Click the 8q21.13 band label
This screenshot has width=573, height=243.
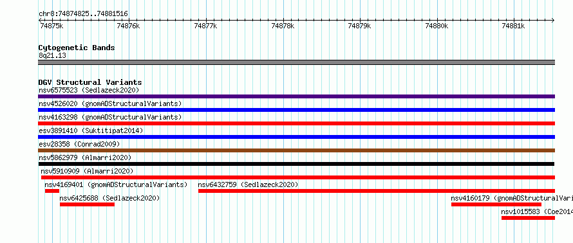coord(52,55)
